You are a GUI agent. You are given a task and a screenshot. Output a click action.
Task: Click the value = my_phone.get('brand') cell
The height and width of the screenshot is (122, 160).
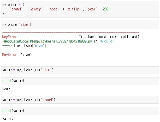coord(80,100)
